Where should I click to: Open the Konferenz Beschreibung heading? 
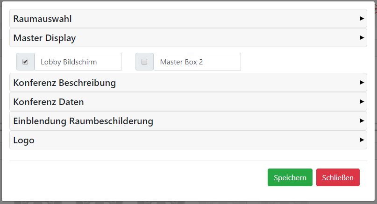tap(64, 83)
